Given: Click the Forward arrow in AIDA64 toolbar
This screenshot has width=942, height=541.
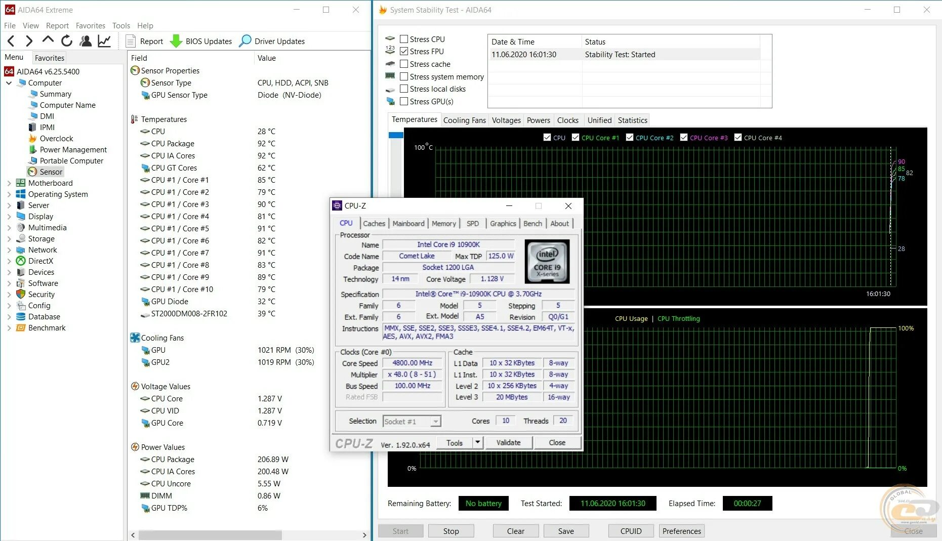Looking at the screenshot, I should (x=29, y=41).
